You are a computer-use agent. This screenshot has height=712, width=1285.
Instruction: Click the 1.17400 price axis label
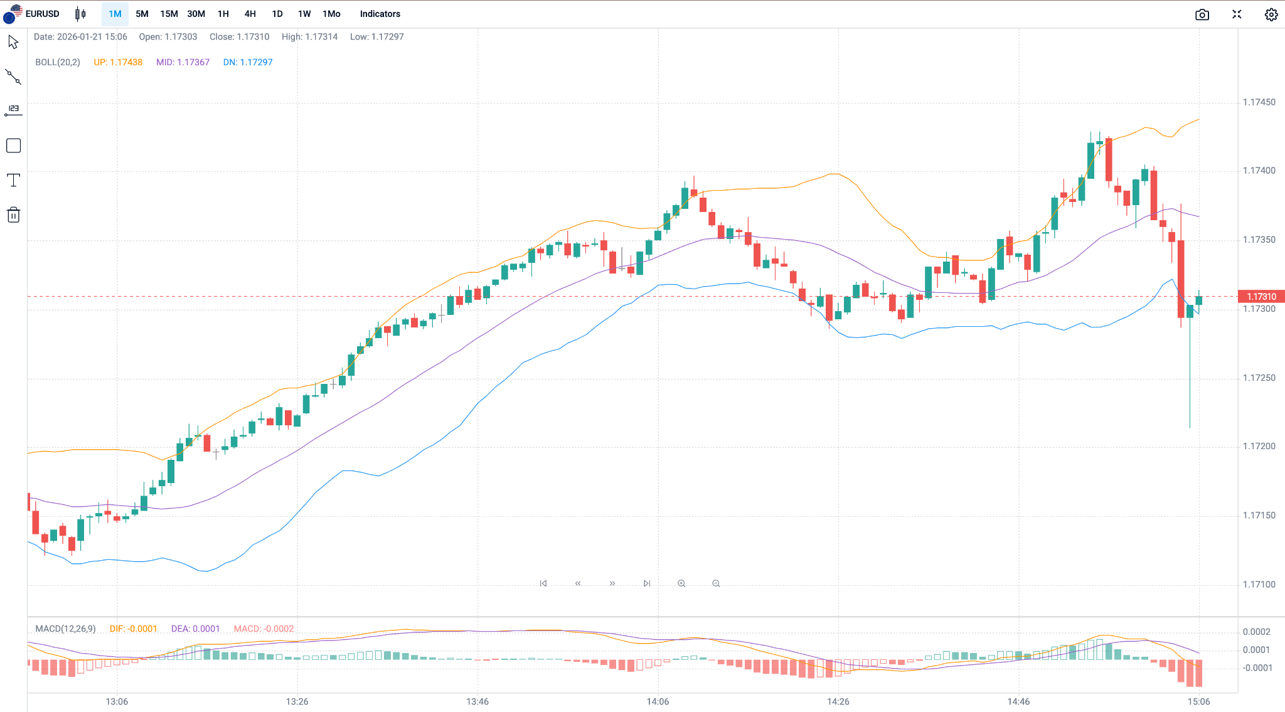tap(1259, 171)
